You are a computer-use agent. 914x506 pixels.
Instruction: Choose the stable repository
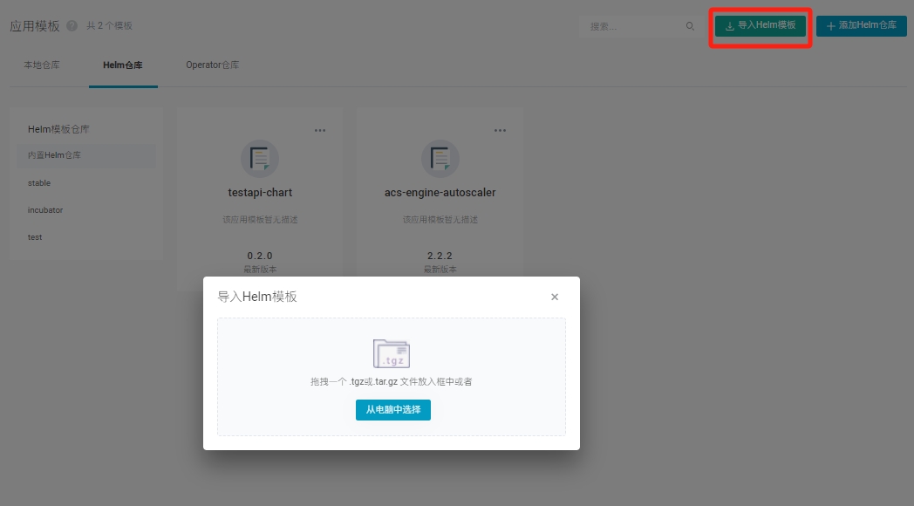click(39, 183)
